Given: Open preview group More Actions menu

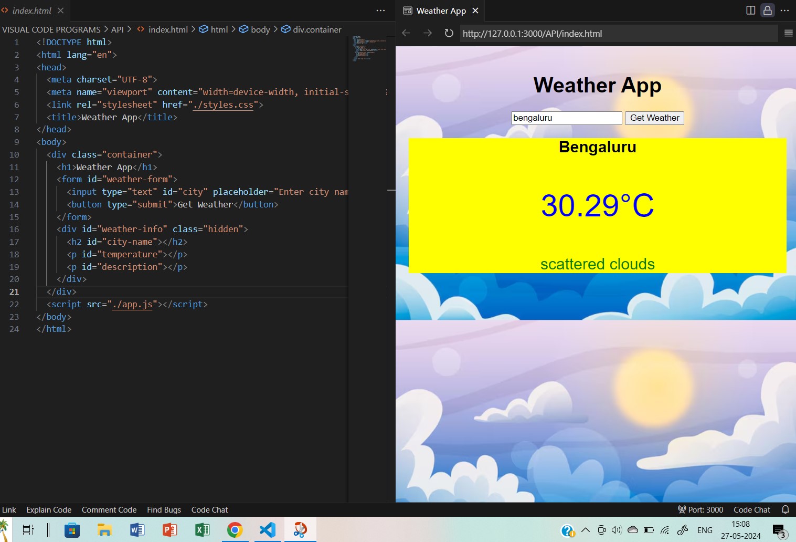Looking at the screenshot, I should tap(784, 11).
